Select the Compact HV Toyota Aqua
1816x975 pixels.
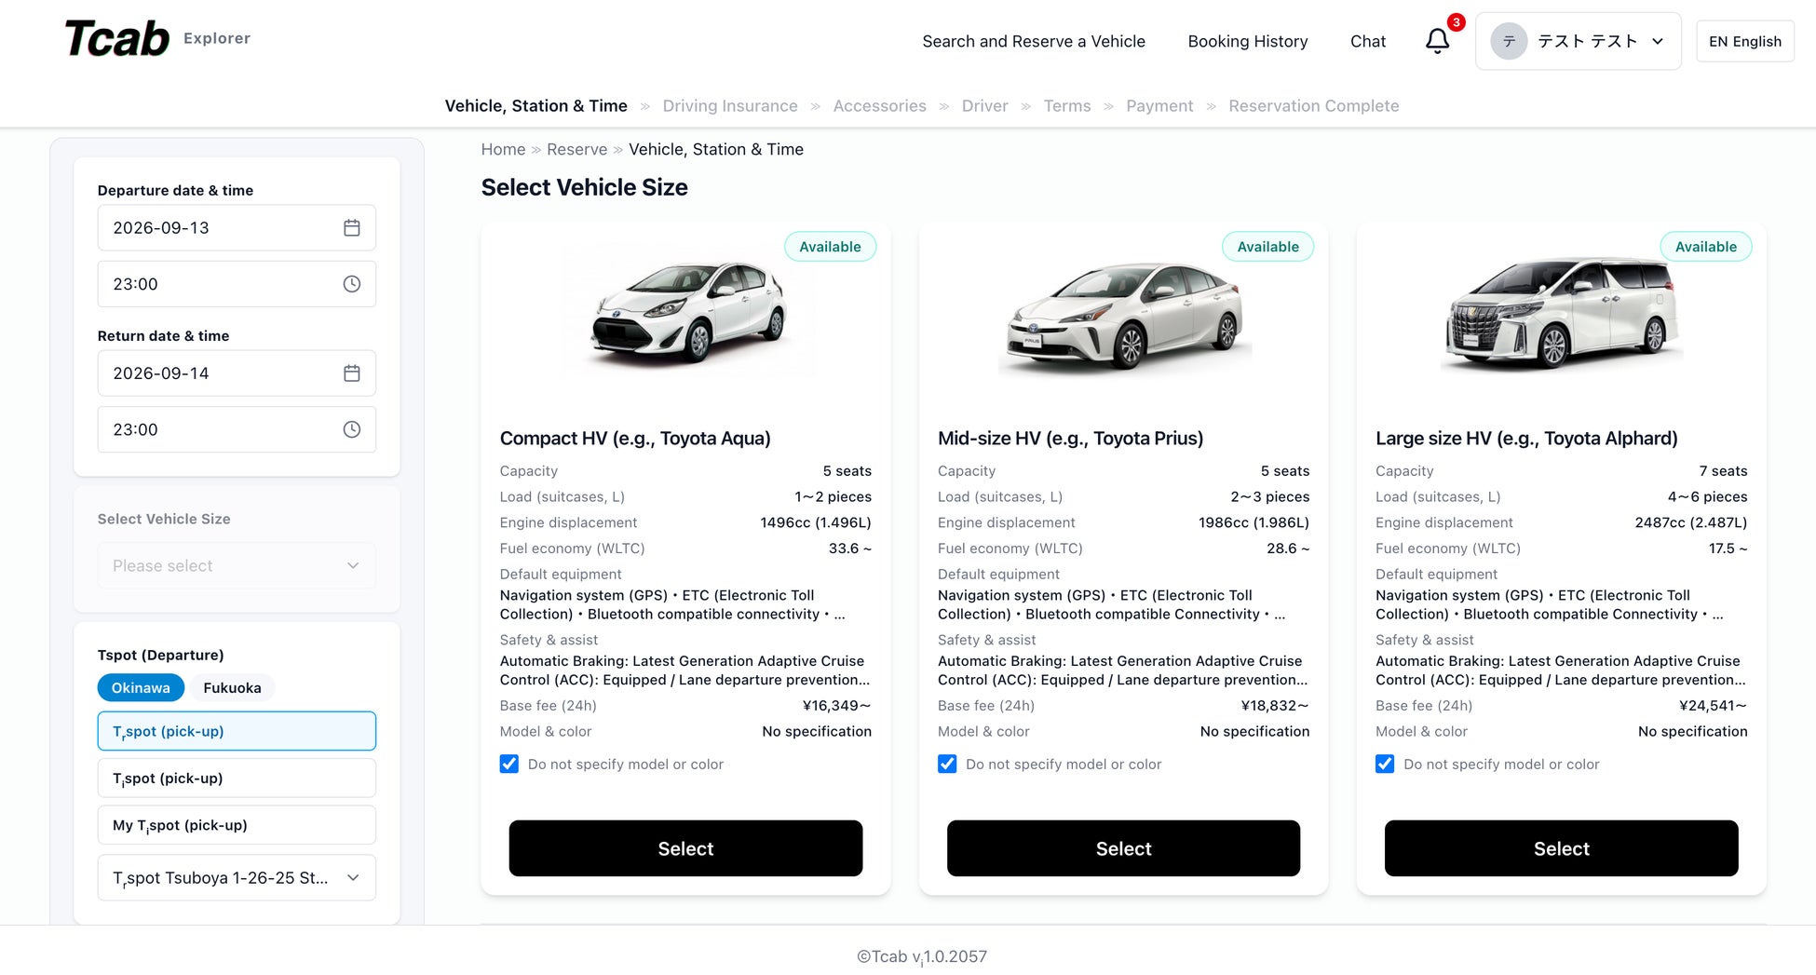685,848
